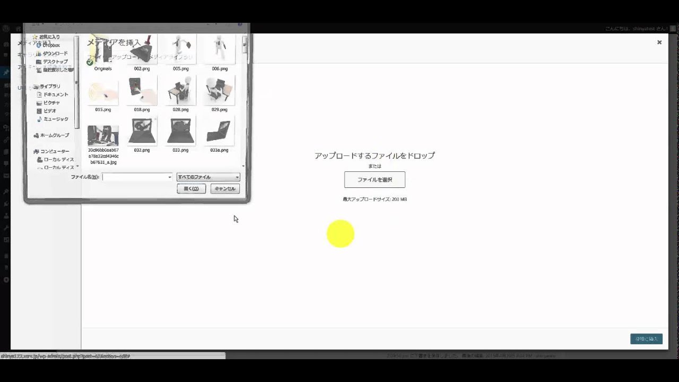The height and width of the screenshot is (382, 679).
Task: Expand the file name history dropdown arrow
Action: (170, 177)
